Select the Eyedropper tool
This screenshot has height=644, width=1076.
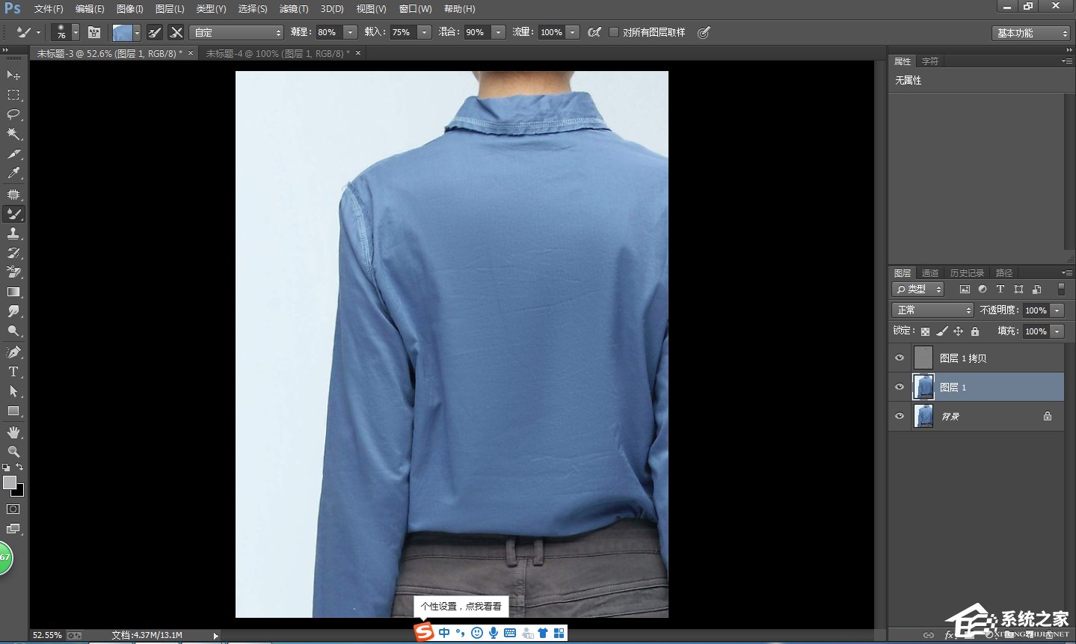click(13, 174)
